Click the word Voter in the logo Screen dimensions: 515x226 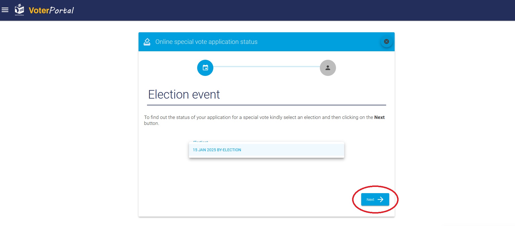39,10
